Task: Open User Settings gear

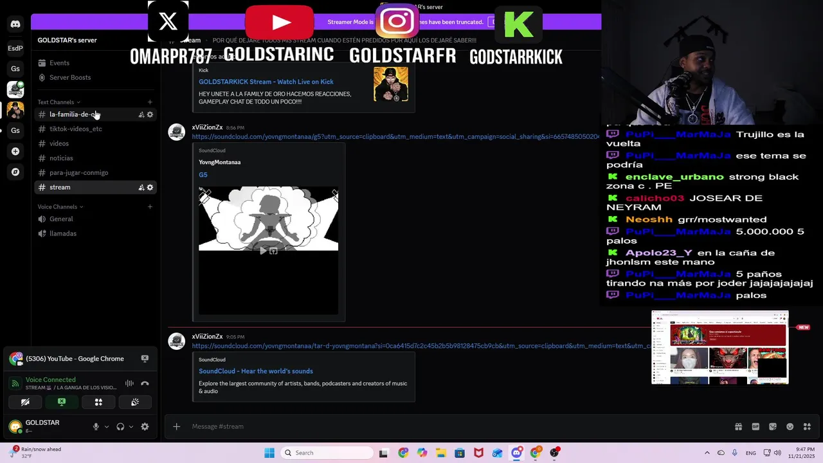Action: (x=145, y=426)
